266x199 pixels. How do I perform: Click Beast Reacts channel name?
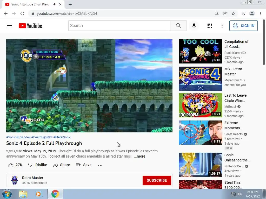point(234,134)
